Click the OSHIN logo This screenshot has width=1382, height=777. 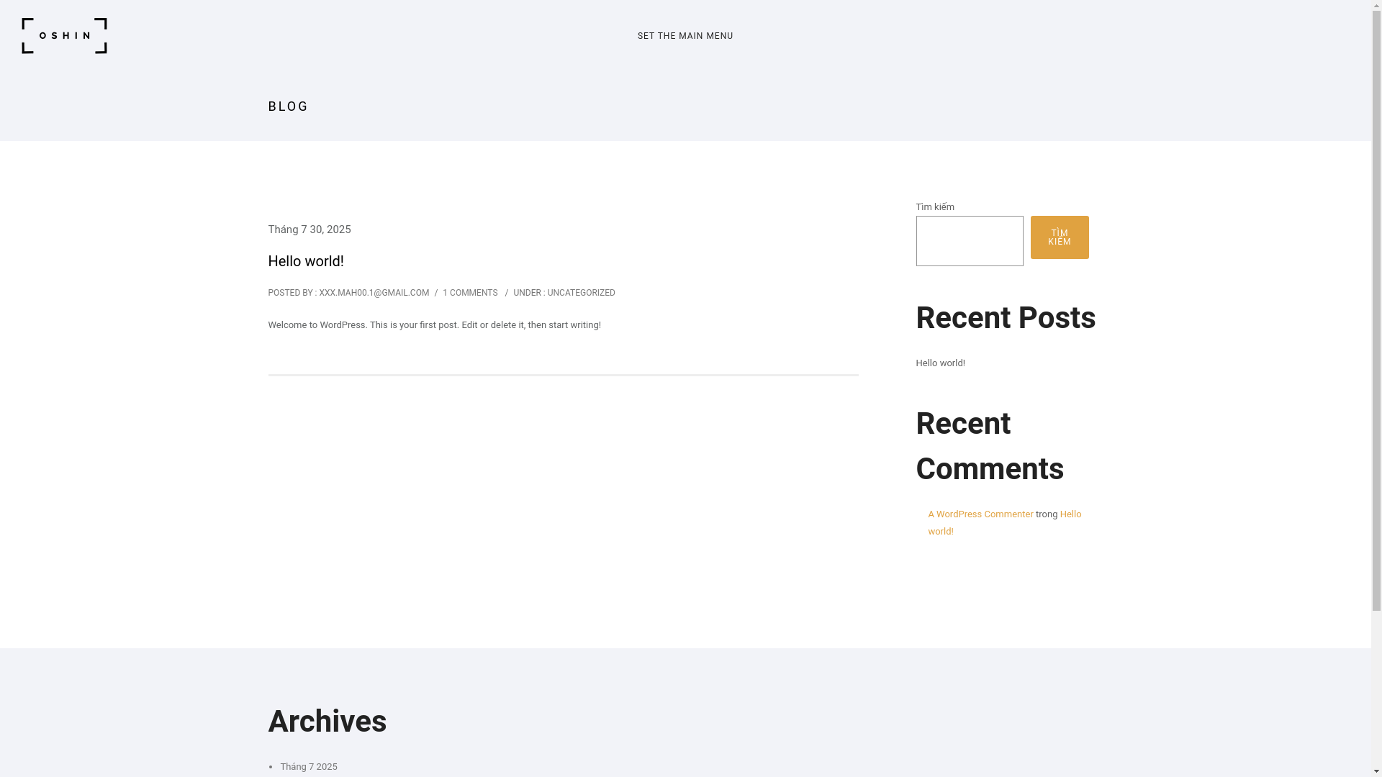point(64,36)
